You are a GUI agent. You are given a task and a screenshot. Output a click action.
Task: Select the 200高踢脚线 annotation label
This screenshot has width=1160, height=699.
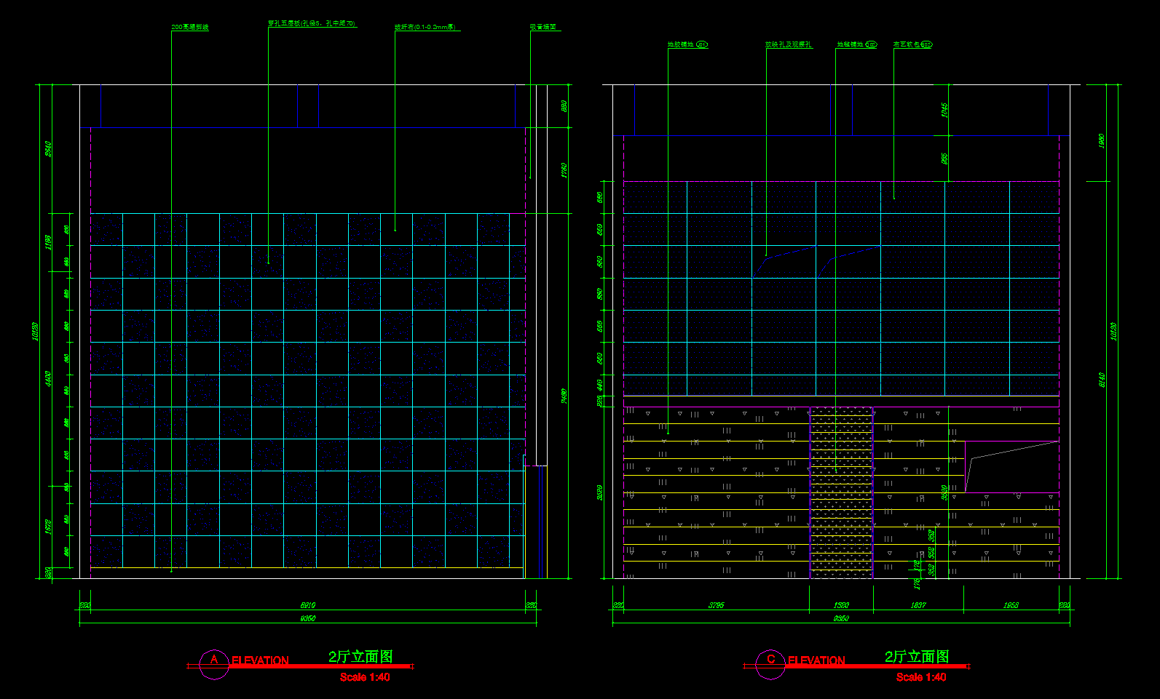click(x=190, y=28)
